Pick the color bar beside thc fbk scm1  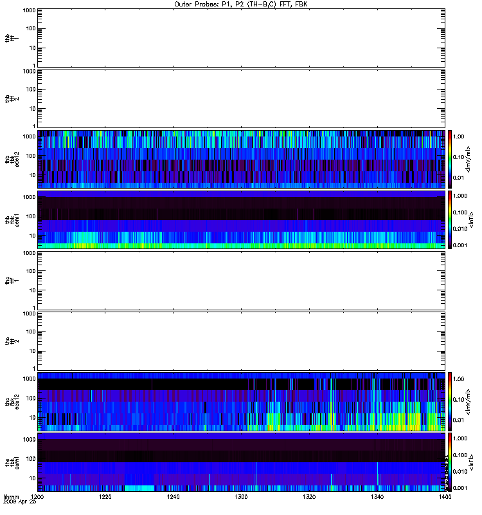click(x=450, y=462)
